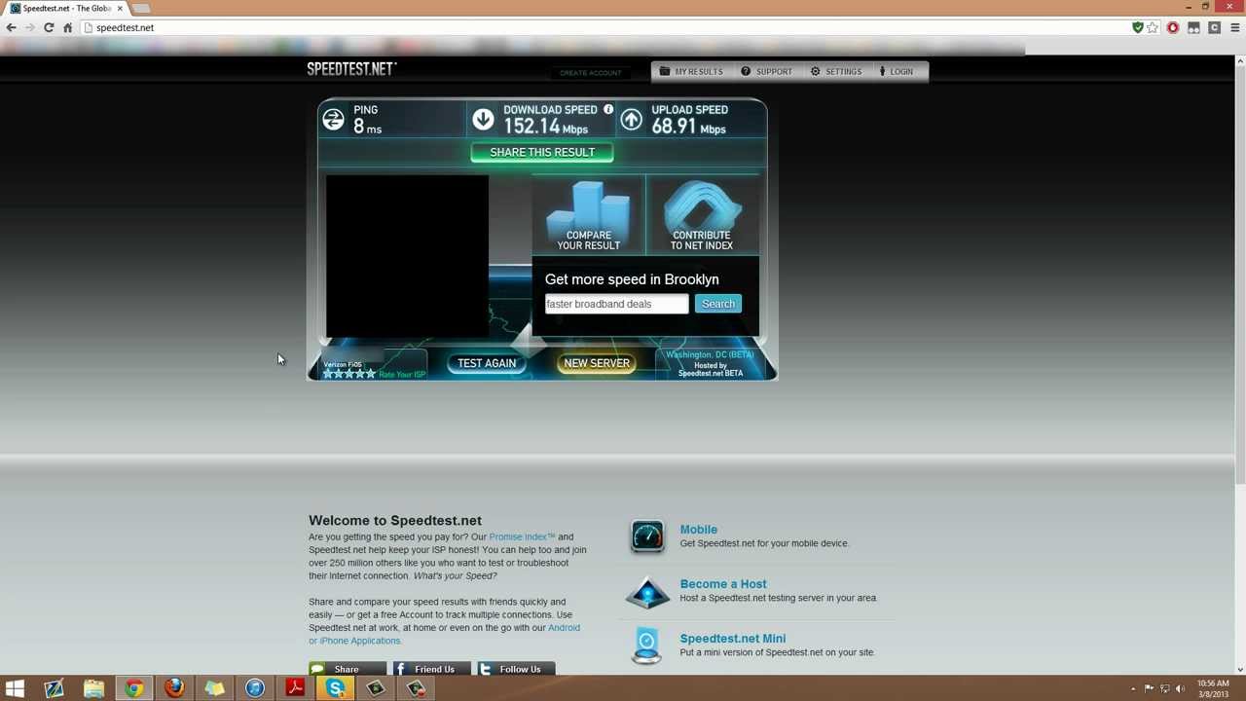Click New Server button
Viewport: 1246px width, 701px height.
click(597, 363)
